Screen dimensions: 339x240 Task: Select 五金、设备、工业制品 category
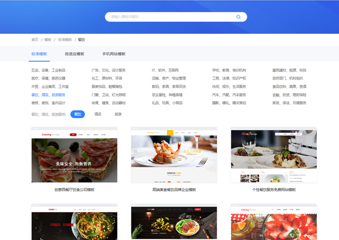click(48, 70)
